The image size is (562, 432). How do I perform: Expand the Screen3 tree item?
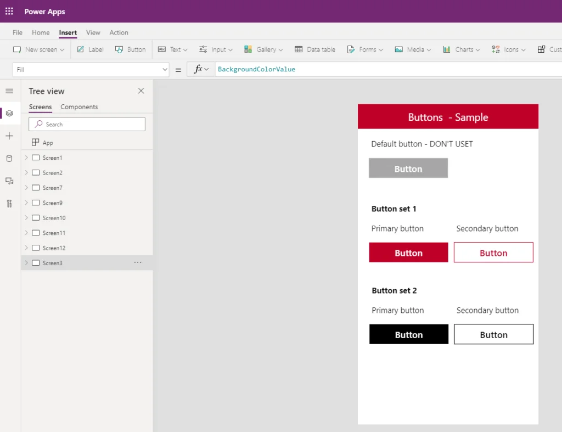click(x=26, y=263)
